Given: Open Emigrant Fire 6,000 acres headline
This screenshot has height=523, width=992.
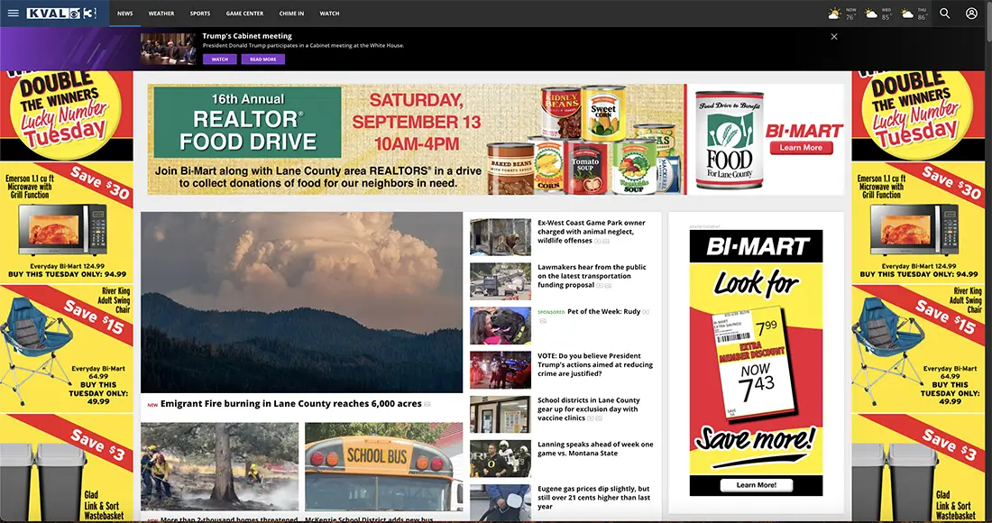Looking at the screenshot, I should pos(291,403).
